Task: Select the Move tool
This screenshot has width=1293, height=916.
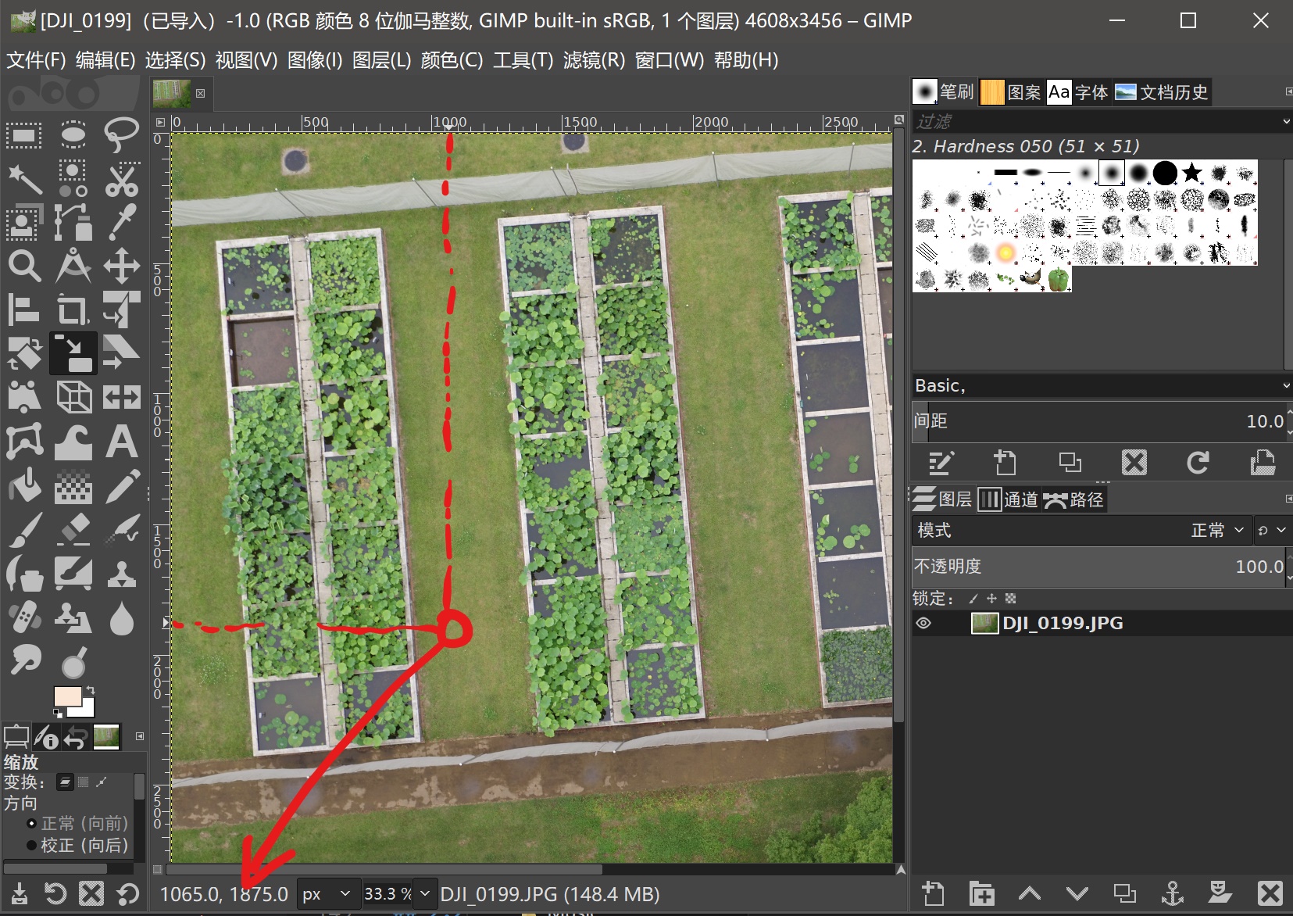Action: pos(122,267)
